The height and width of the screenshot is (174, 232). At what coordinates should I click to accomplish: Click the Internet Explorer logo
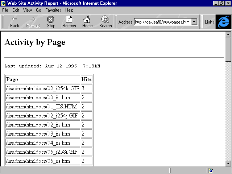click(223, 22)
